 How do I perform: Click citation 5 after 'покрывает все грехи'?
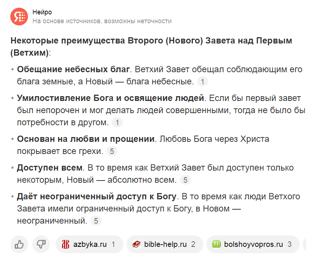[112, 151]
